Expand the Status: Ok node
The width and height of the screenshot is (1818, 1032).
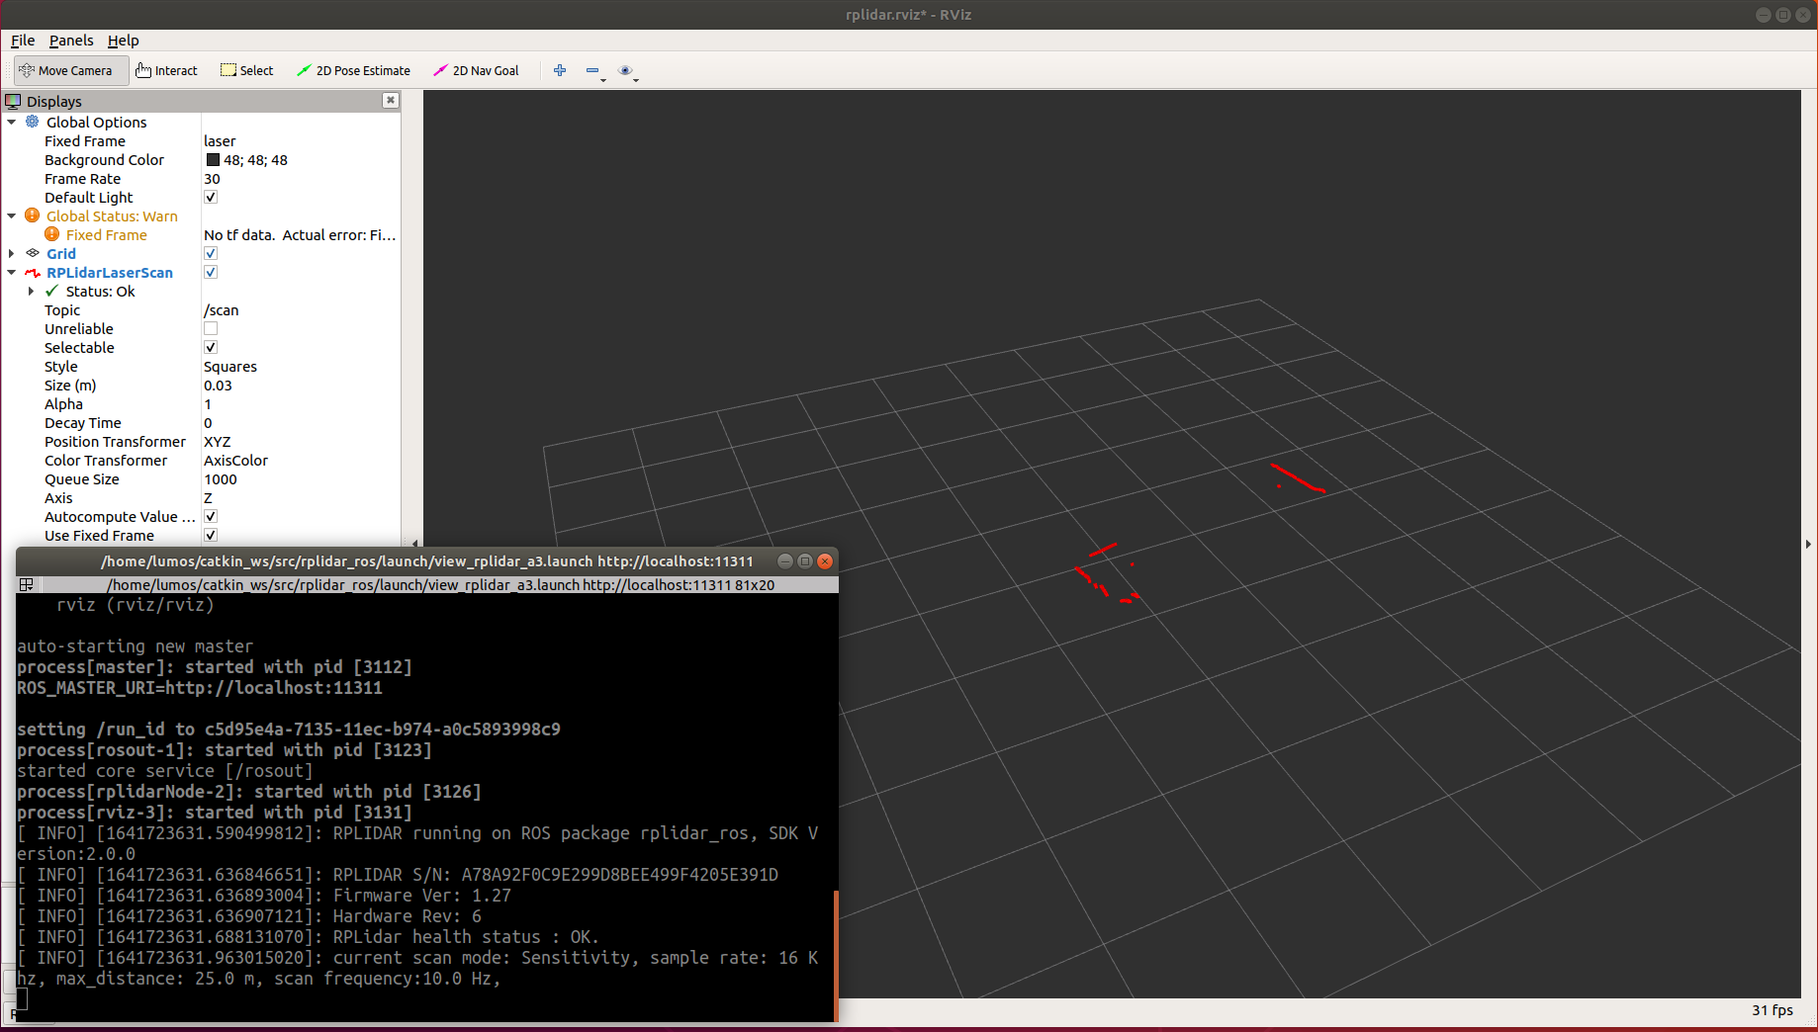(32, 291)
